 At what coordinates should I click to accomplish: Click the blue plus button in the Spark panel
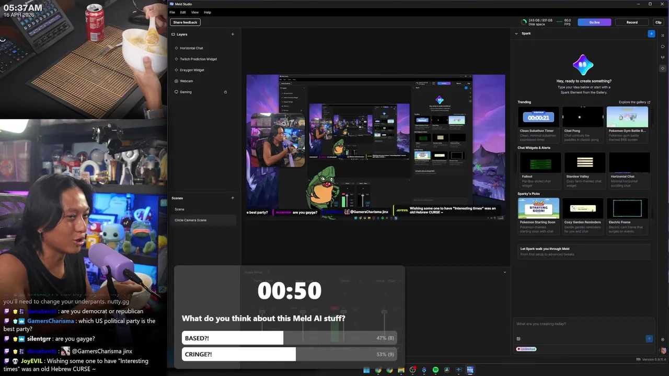[x=651, y=33]
